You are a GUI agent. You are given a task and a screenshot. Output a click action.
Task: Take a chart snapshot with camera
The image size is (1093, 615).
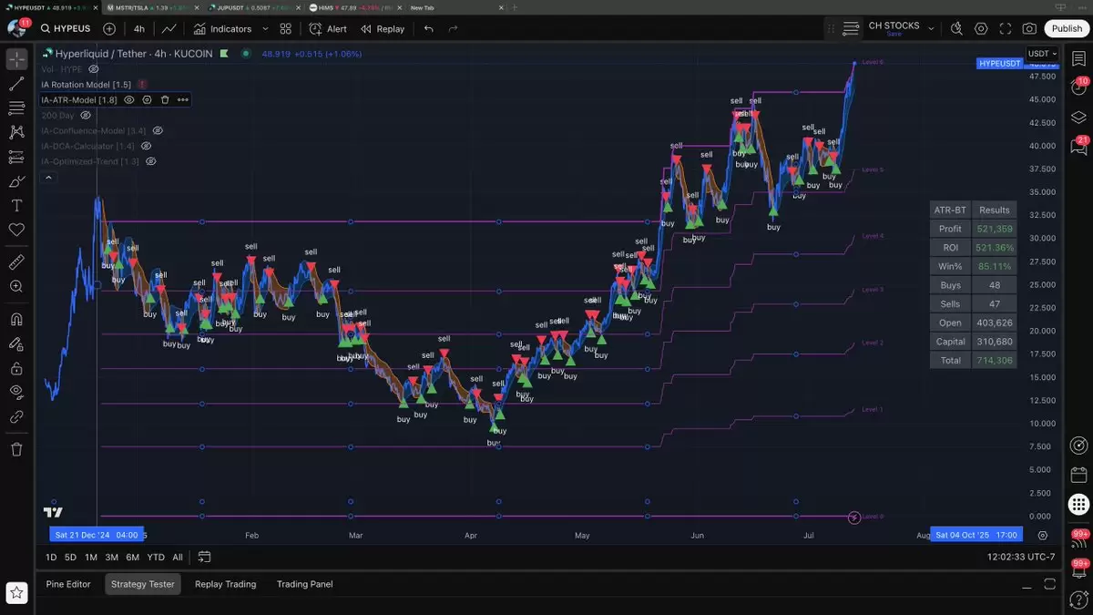pyautogui.click(x=1030, y=28)
